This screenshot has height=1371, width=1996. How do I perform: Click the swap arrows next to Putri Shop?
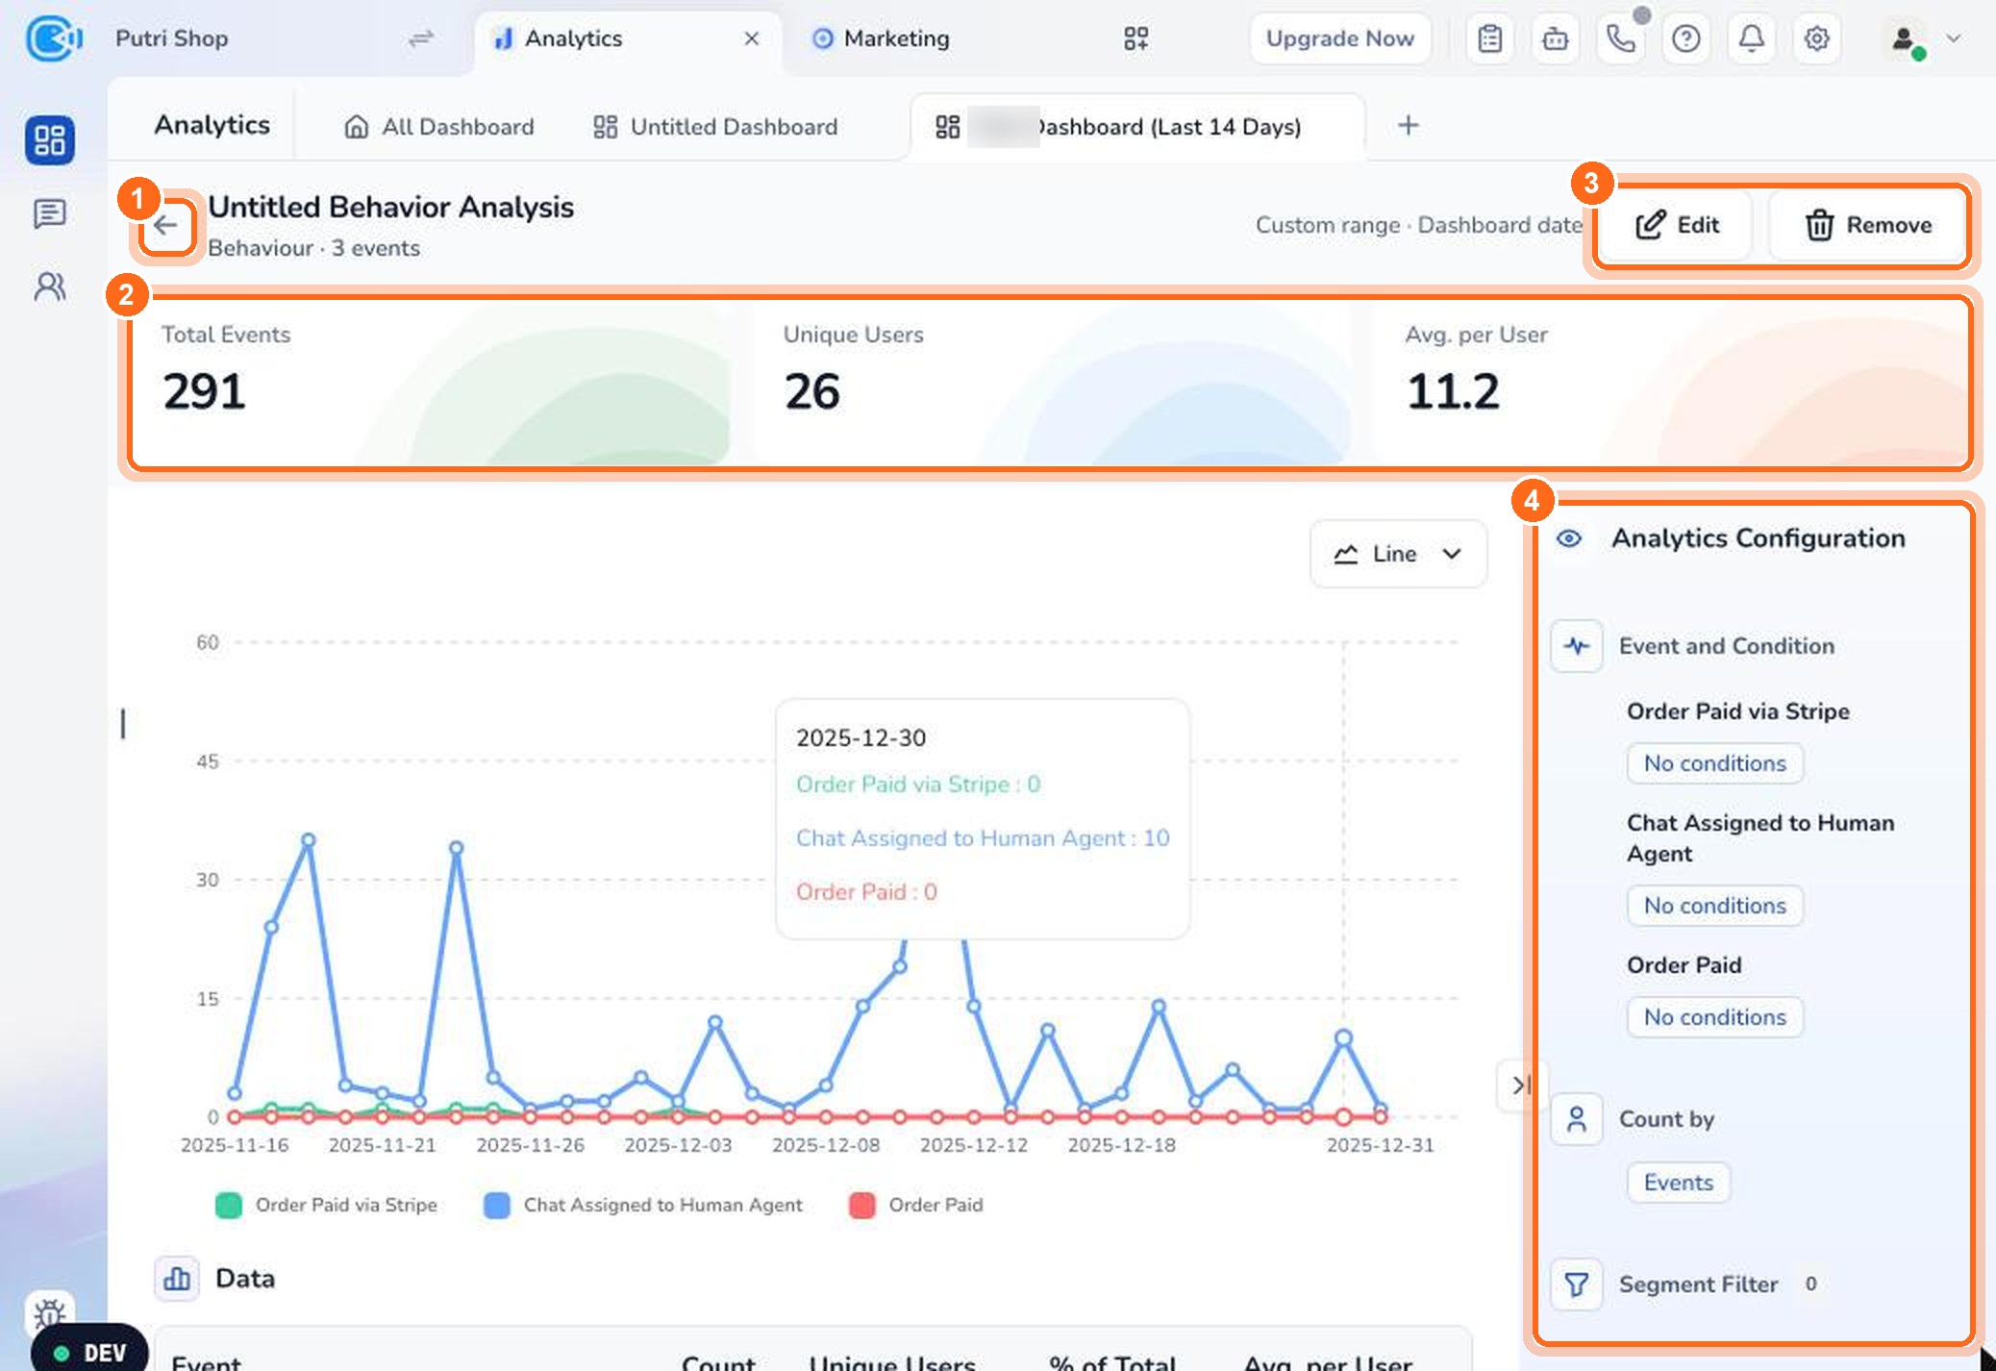[x=421, y=38]
